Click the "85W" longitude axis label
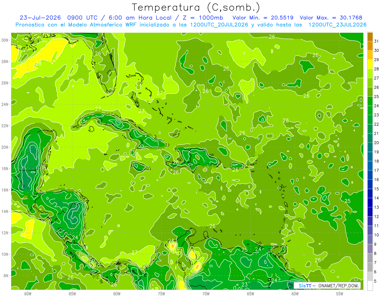Screen dimensions: 385x298 72,294
